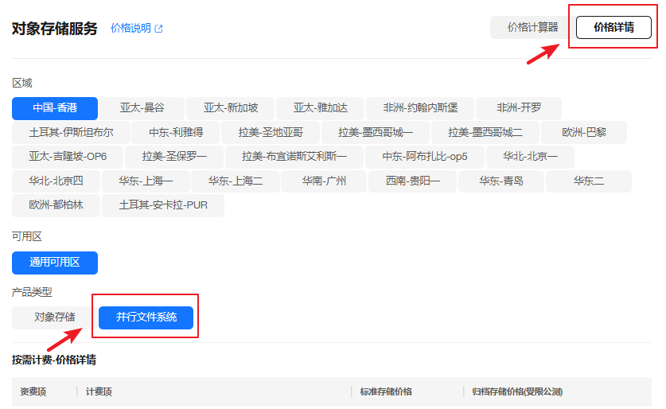Screen dimensions: 666x409
Task: Click the 可用区 section label
Action: [27, 236]
